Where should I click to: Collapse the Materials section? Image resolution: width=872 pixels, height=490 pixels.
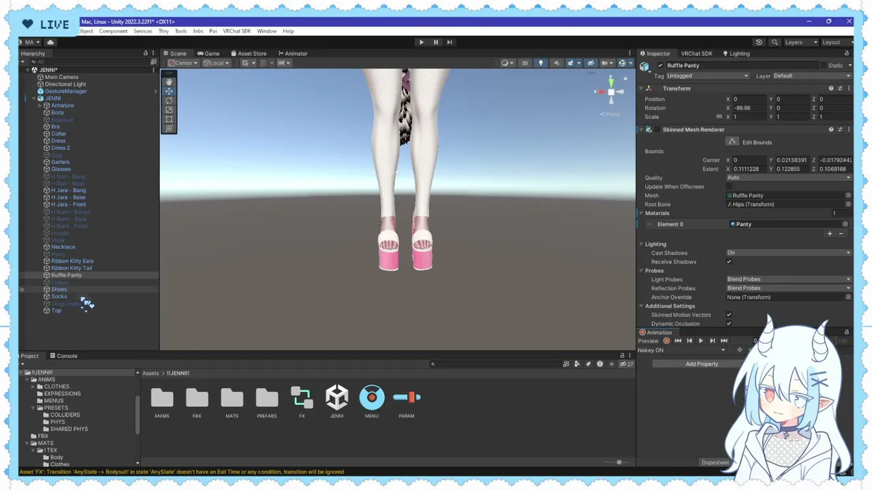[x=641, y=213]
